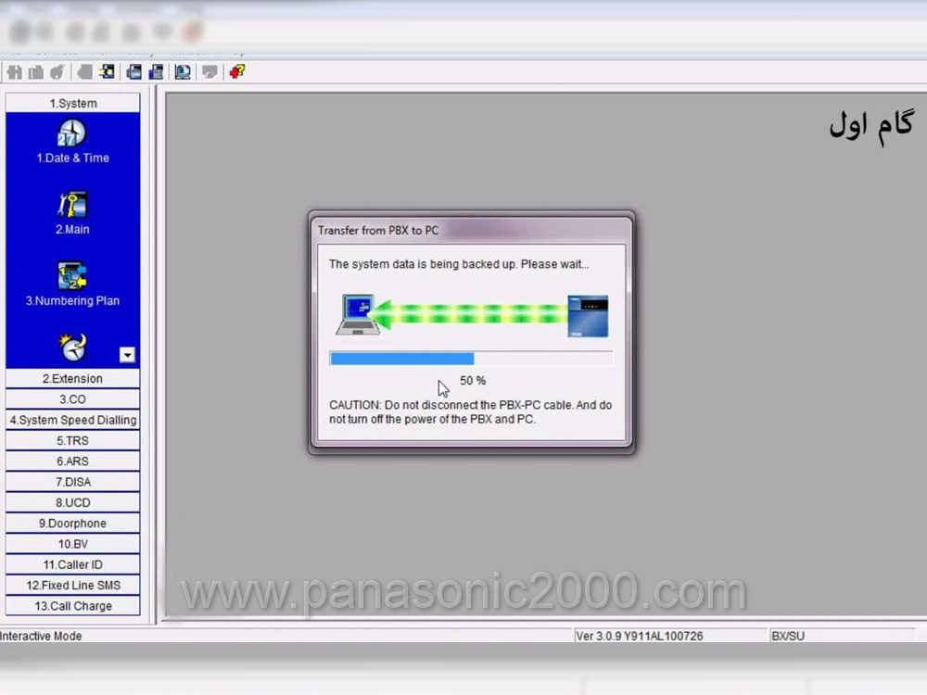Click the backup progress bar
Screen dimensions: 927x695
(x=470, y=359)
